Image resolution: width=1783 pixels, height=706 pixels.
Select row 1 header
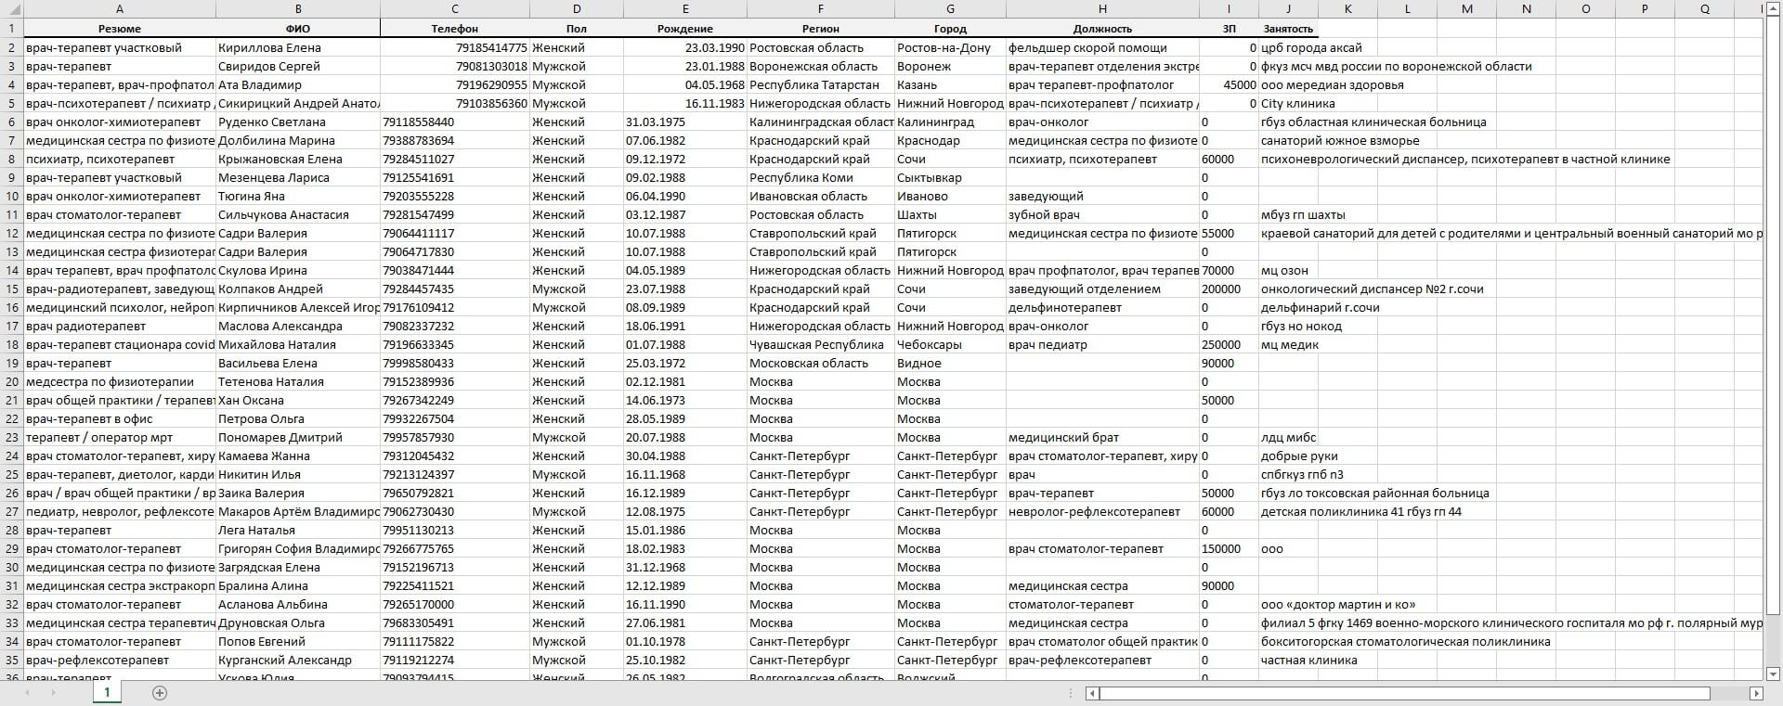pyautogui.click(x=12, y=29)
